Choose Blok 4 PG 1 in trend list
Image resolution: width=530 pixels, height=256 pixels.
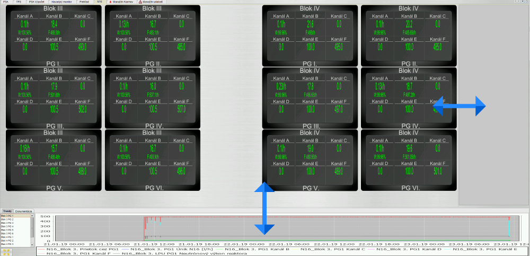(x=7, y=237)
